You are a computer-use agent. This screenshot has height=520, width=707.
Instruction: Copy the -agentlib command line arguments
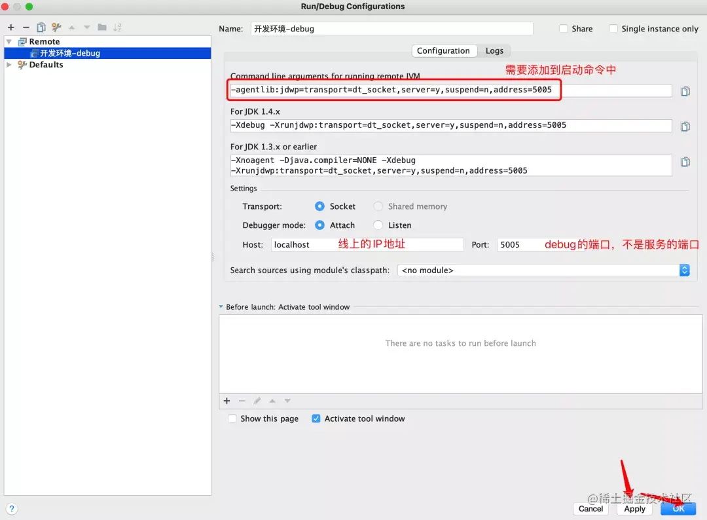coord(685,91)
